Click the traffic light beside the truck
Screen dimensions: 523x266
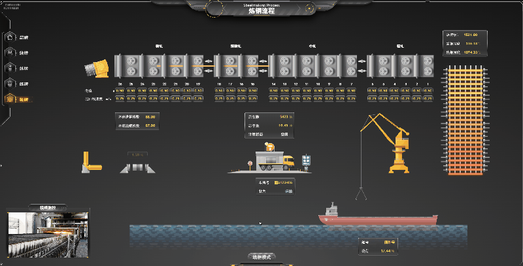306,162
